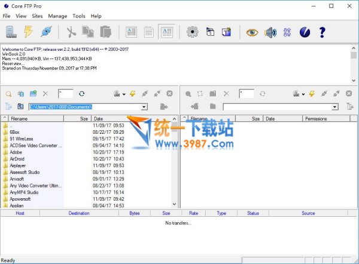Click the question mark help icon

tap(323, 32)
